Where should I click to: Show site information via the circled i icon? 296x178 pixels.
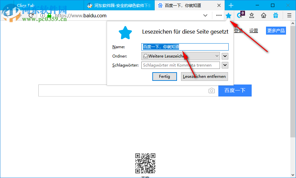point(43,15)
